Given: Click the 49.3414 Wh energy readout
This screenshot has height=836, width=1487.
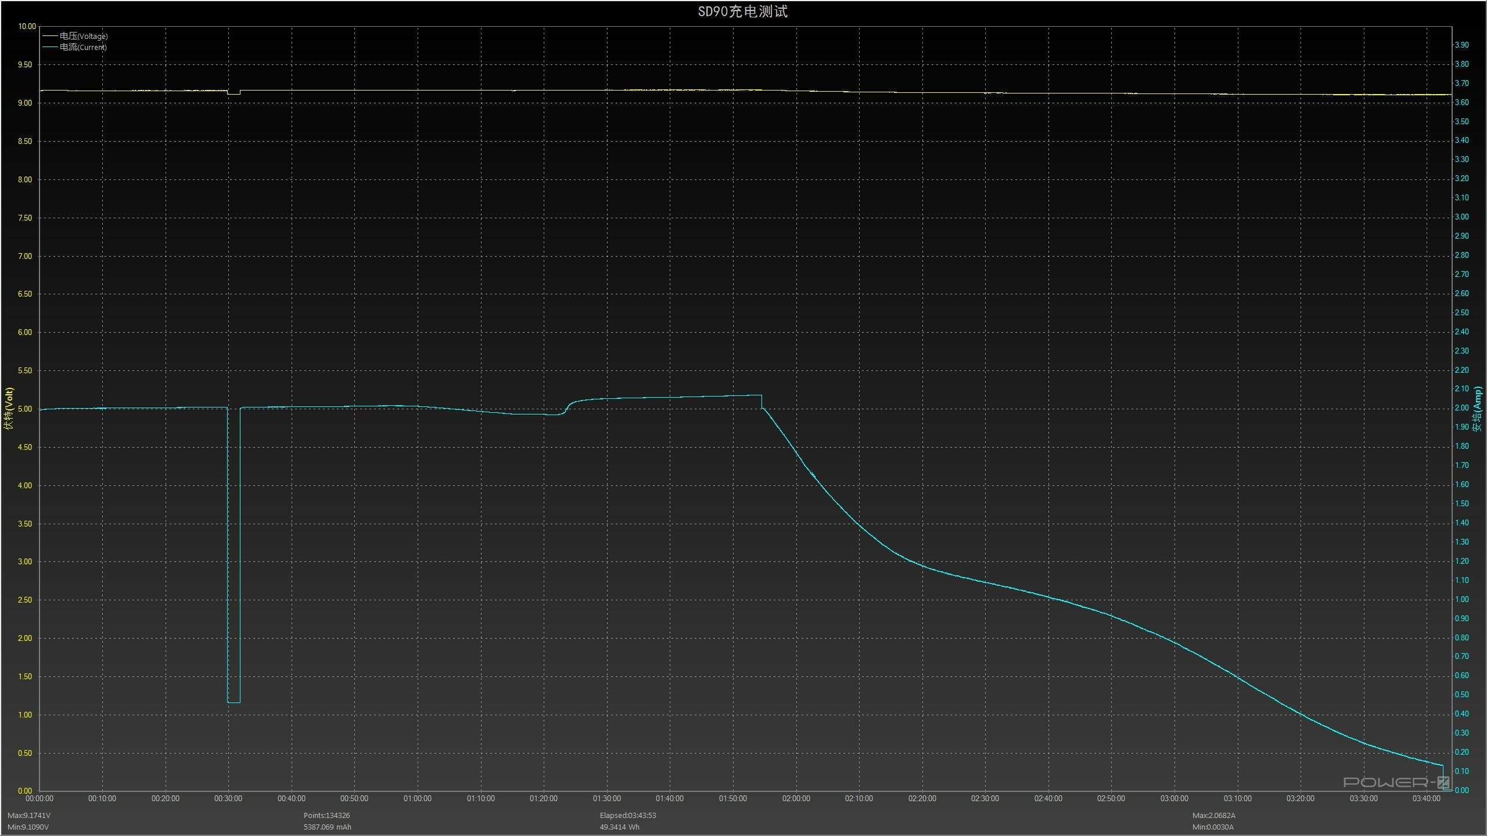Looking at the screenshot, I should [619, 827].
